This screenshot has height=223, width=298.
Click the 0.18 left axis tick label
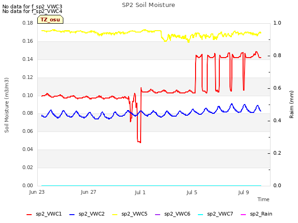(x=28, y=23)
